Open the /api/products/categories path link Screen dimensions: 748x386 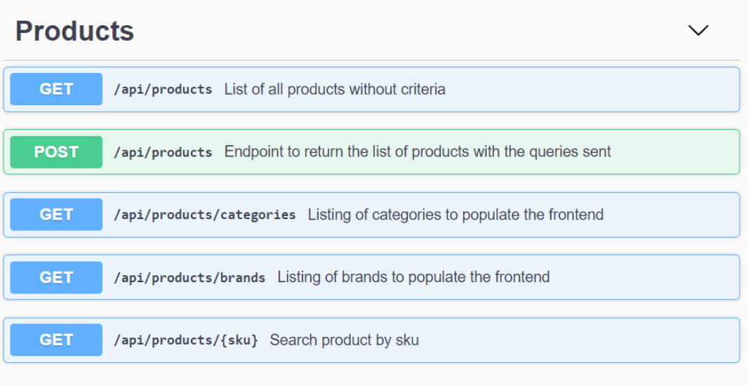204,215
